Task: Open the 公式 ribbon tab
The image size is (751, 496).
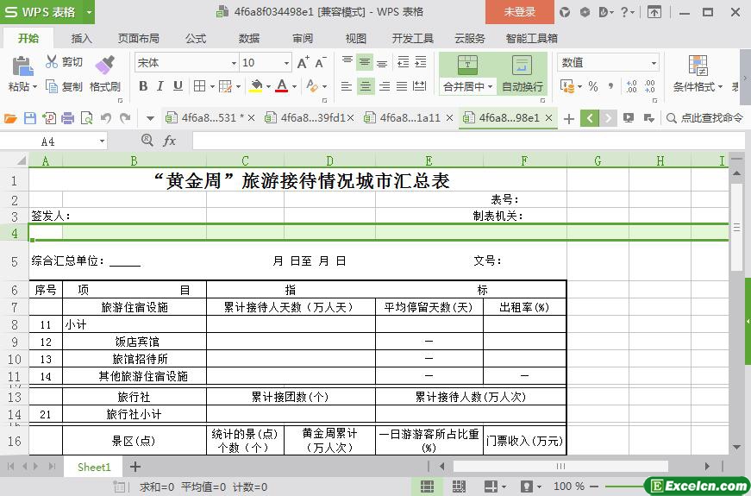Action: tap(196, 38)
